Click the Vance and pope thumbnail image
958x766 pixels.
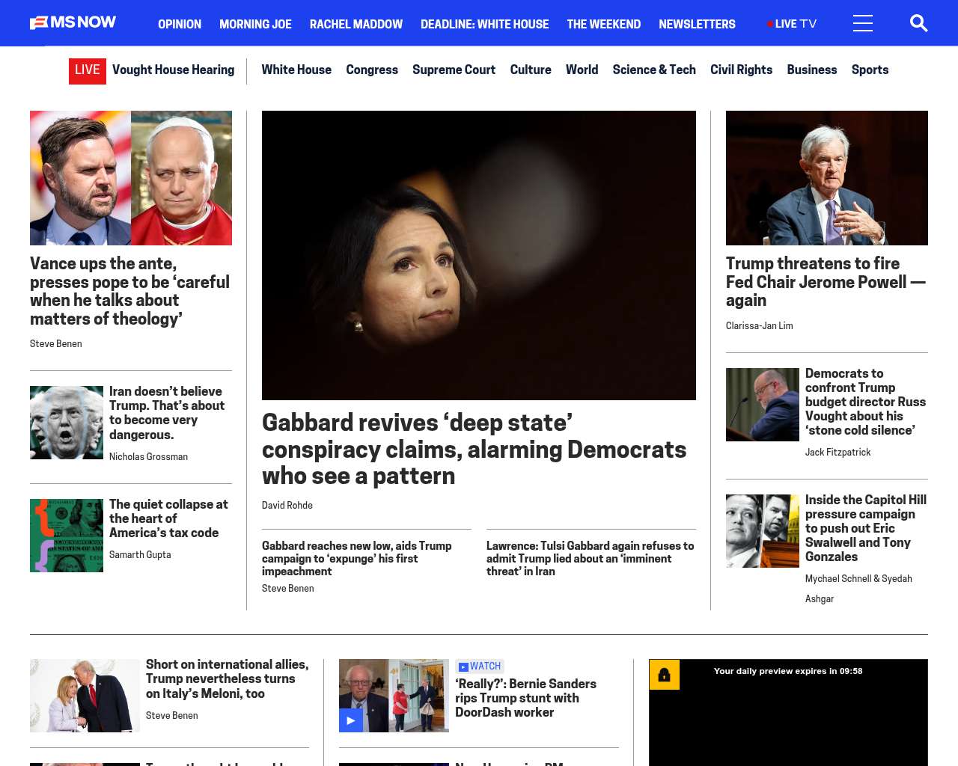pos(131,178)
